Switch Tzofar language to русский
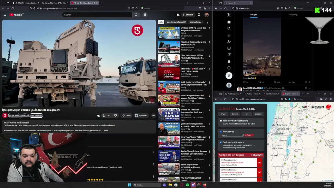334x188 pixels. (258, 114)
